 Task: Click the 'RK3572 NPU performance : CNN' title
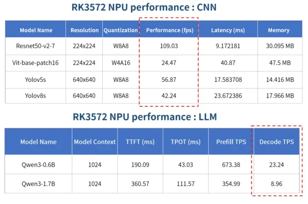144,7
